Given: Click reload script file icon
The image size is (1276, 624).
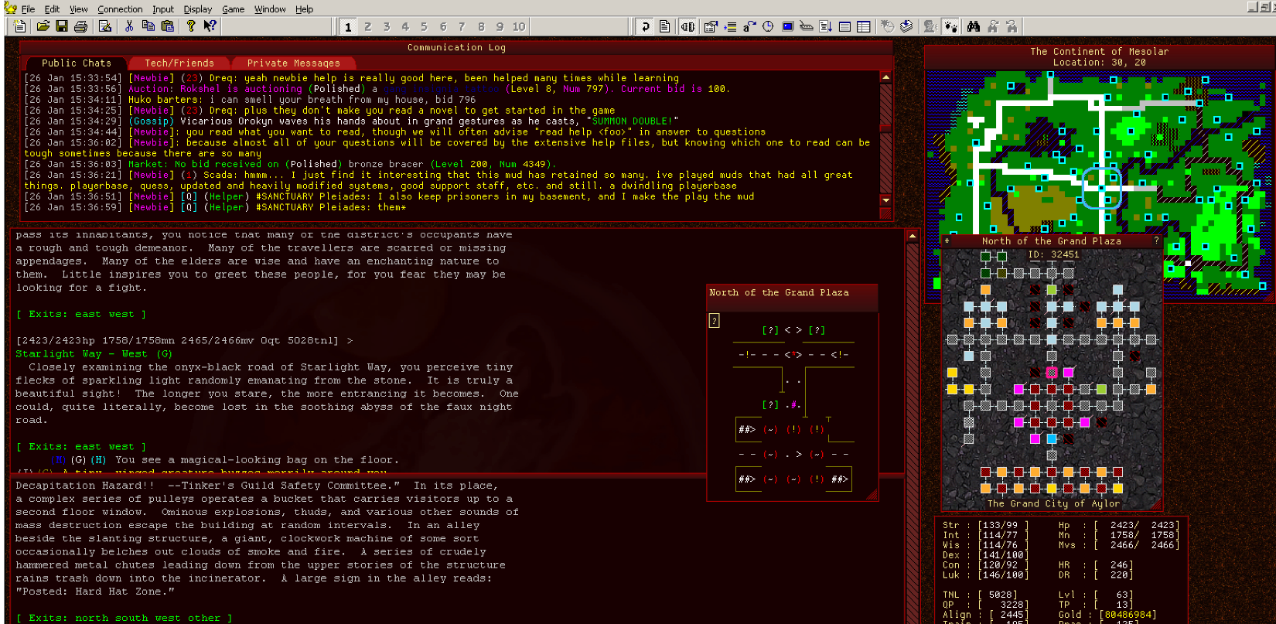Looking at the screenshot, I should point(906,26).
